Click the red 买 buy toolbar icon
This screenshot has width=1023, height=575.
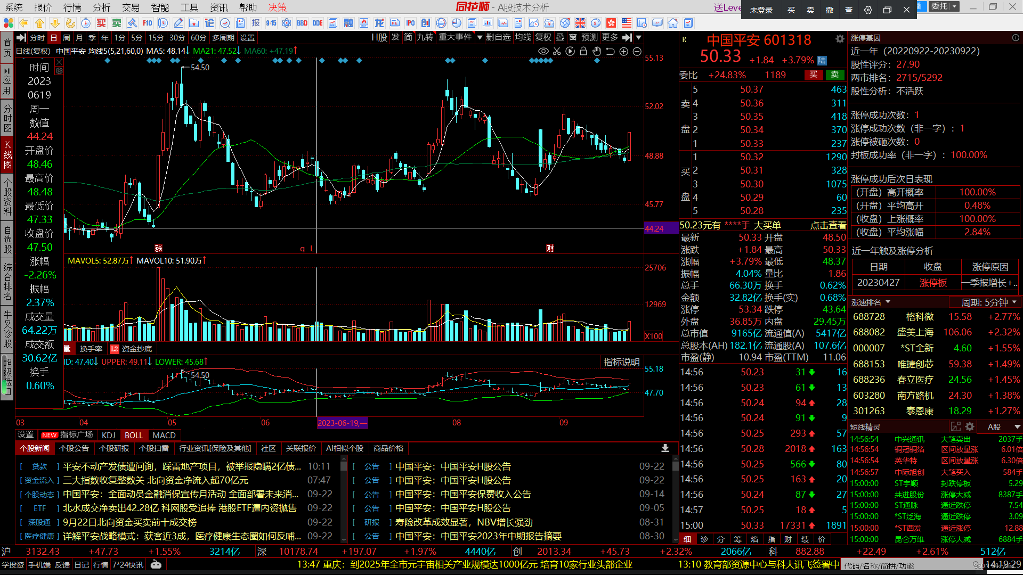point(101,23)
